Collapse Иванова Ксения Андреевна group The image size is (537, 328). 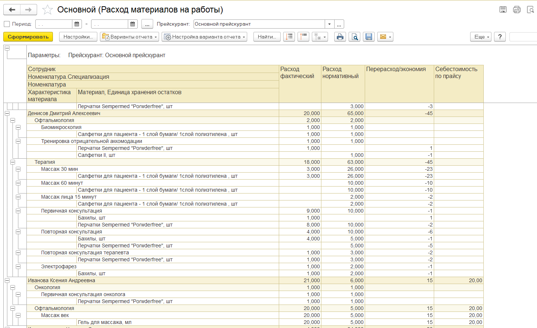click(7, 280)
